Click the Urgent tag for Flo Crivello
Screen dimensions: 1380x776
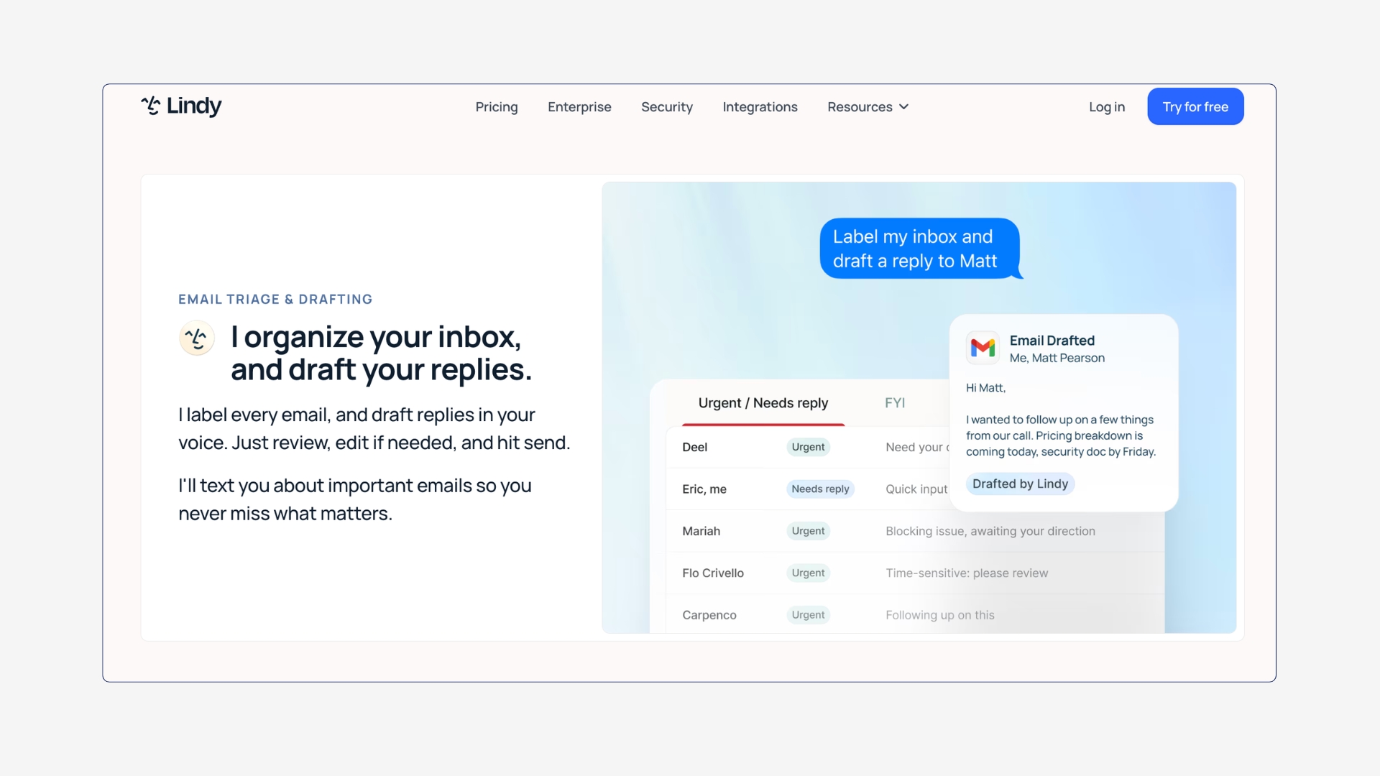tap(808, 573)
